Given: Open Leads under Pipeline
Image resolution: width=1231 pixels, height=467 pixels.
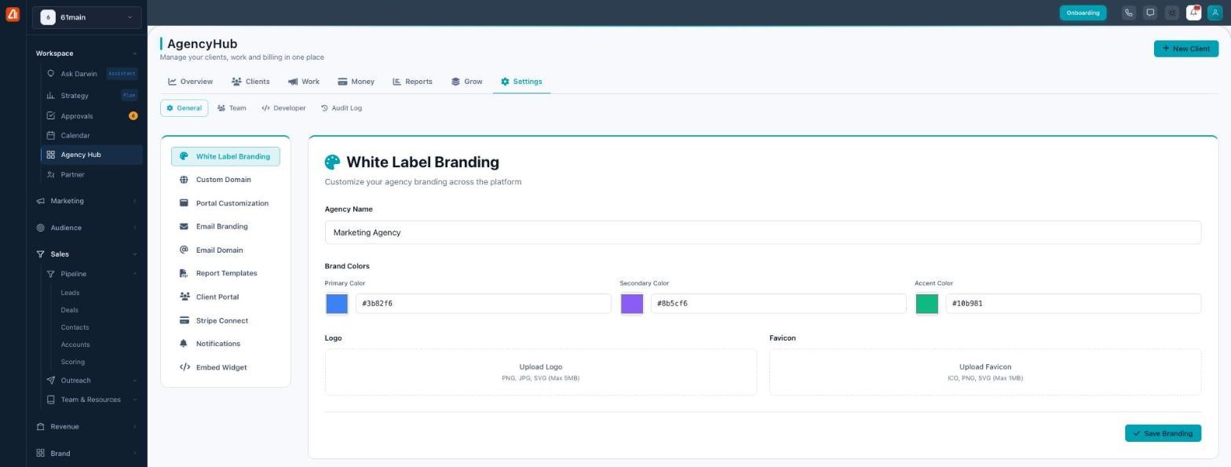Looking at the screenshot, I should click(70, 293).
